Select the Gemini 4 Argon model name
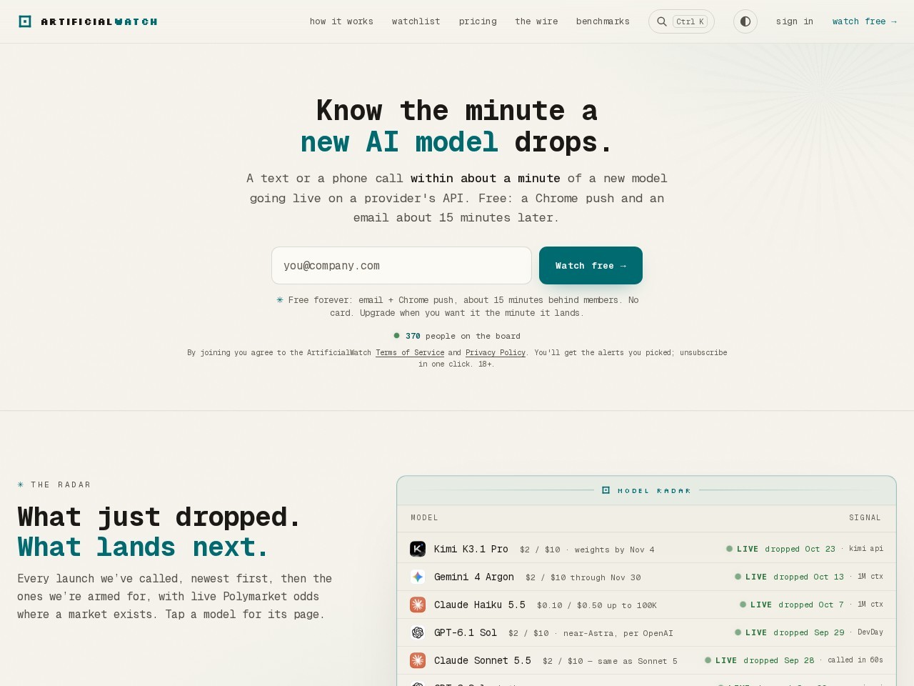This screenshot has height=686, width=914. point(474,577)
